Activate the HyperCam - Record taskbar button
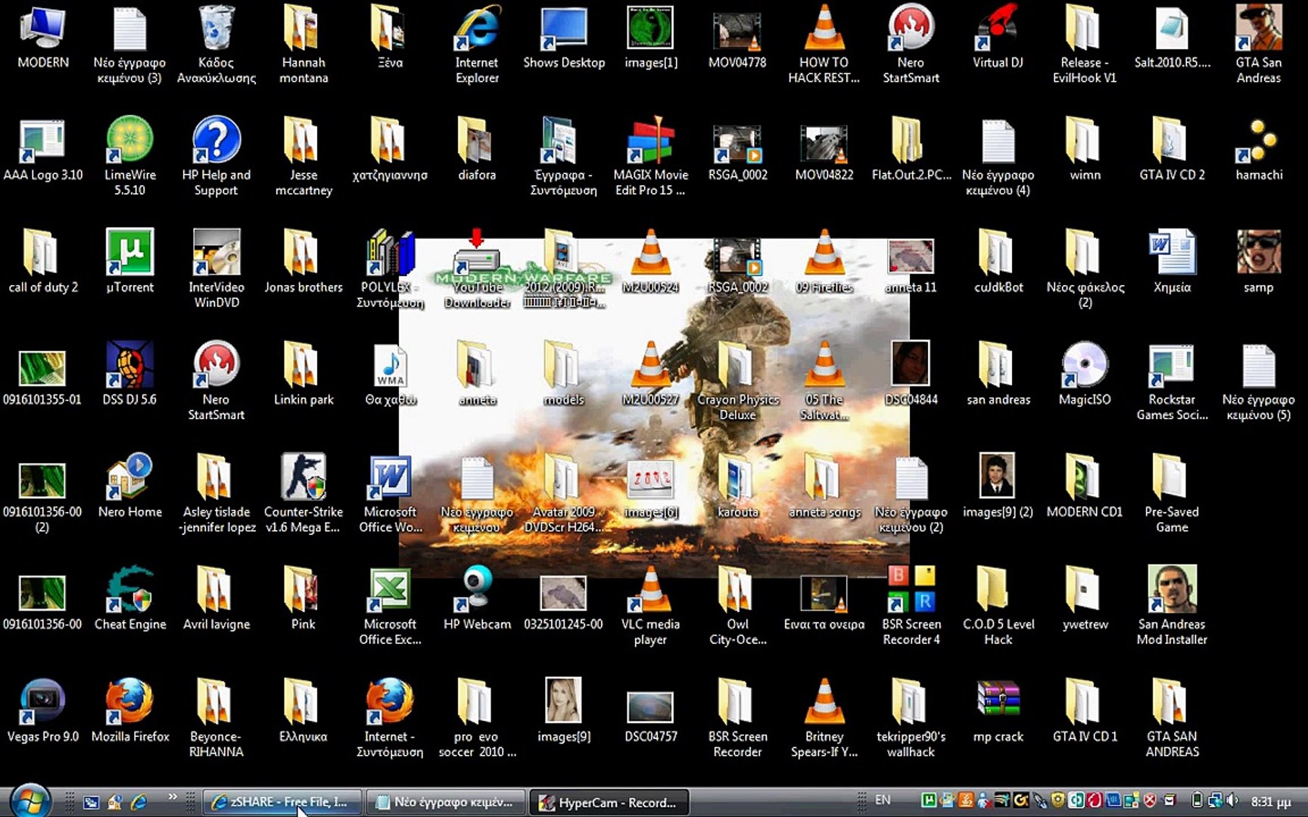 (609, 802)
